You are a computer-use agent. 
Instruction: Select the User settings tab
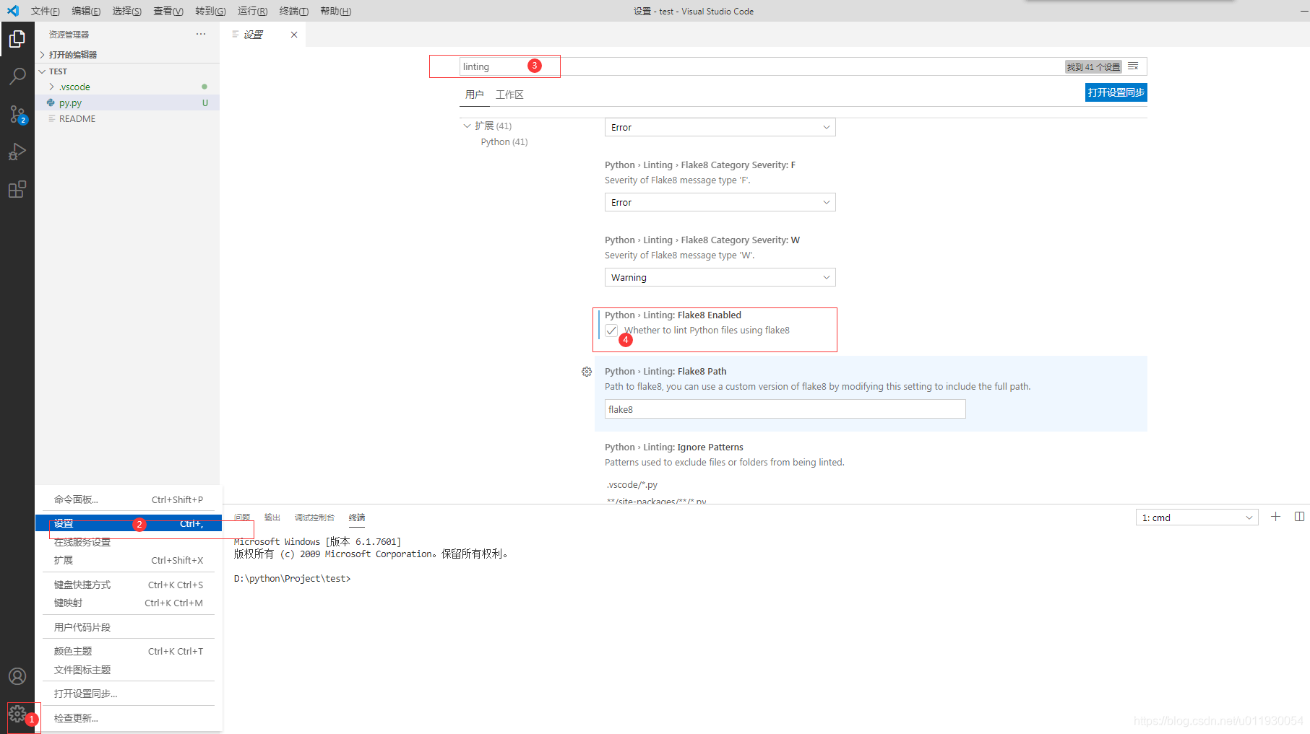pyautogui.click(x=474, y=95)
